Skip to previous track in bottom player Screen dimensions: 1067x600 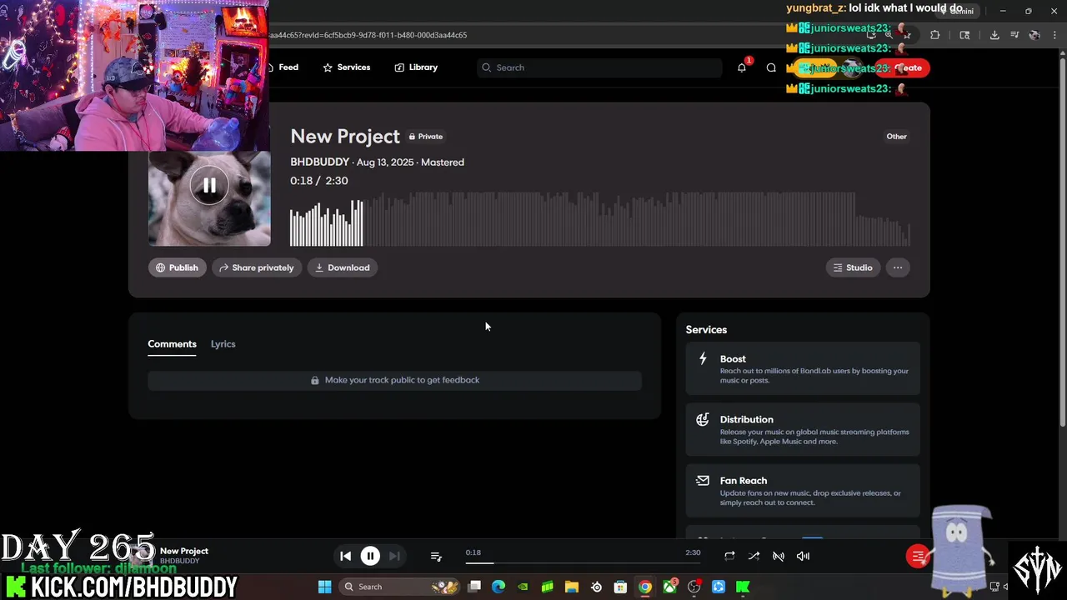(x=345, y=556)
